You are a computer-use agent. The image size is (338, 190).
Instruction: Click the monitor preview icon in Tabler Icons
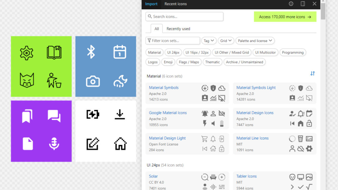pyautogui.click(x=300, y=177)
